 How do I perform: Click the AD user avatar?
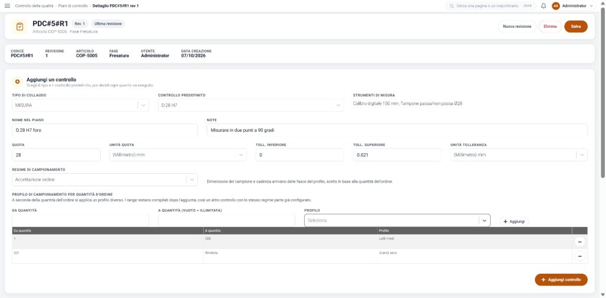556,6
